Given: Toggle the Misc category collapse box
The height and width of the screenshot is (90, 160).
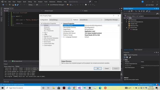Looking at the screenshot, I should [x=124, y=60].
